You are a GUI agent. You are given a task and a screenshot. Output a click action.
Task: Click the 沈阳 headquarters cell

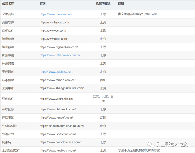coord(103,118)
